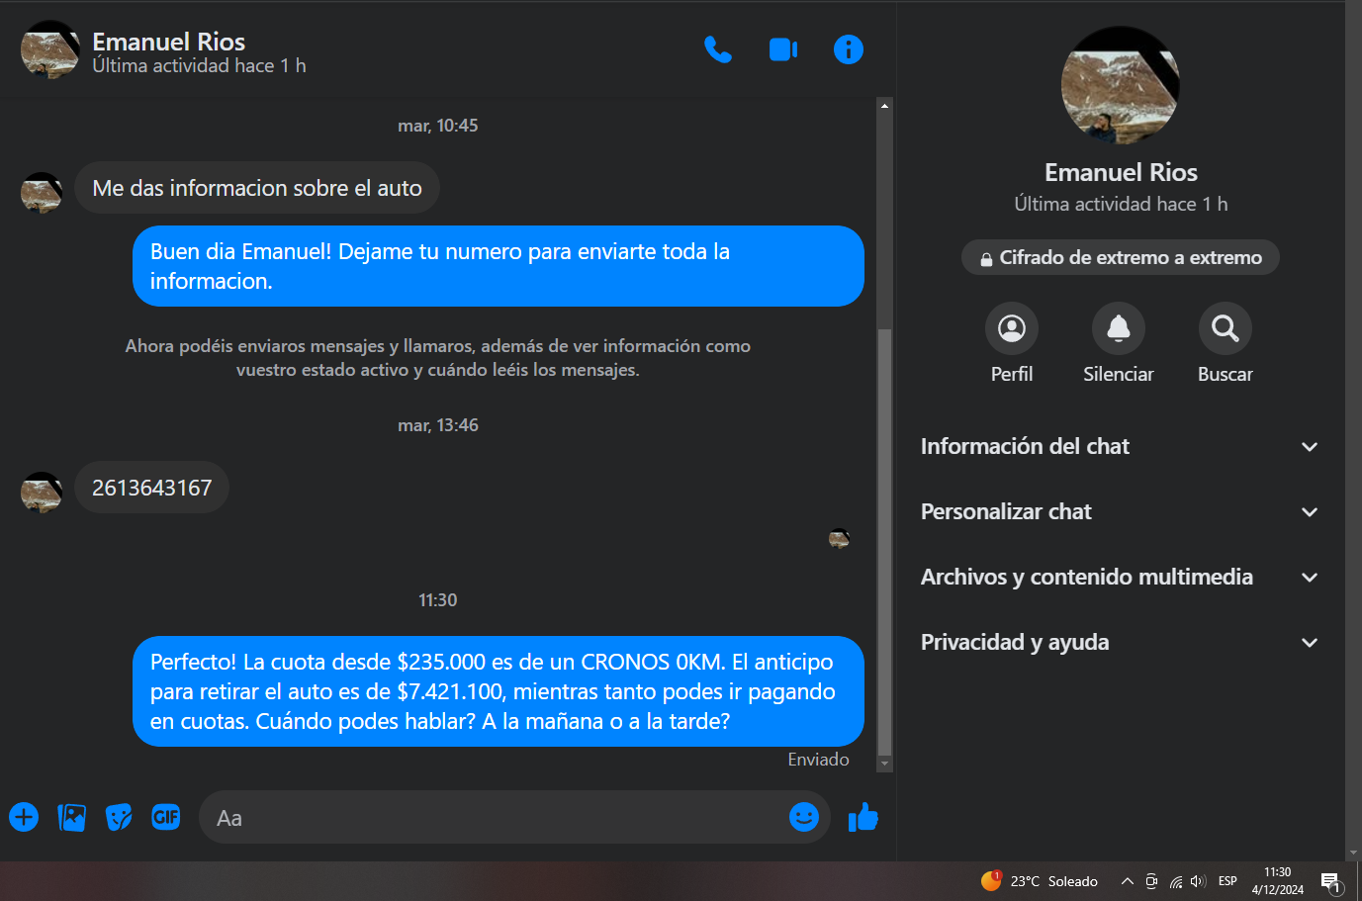1362x901 pixels.
Task: Expand Personalizar chat section
Action: [1120, 512]
